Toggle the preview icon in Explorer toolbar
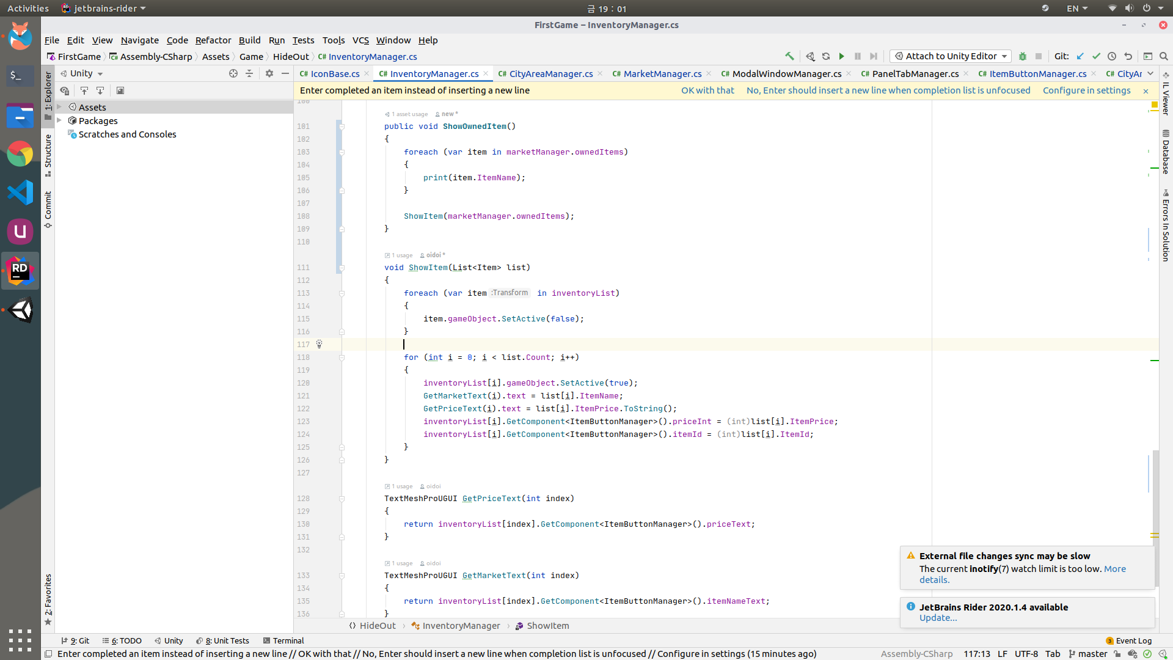This screenshot has height=660, width=1173. pyautogui.click(x=120, y=90)
